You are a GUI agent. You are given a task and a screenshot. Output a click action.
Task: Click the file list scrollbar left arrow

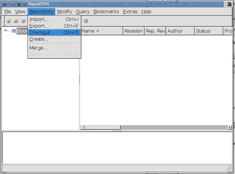click(82, 127)
